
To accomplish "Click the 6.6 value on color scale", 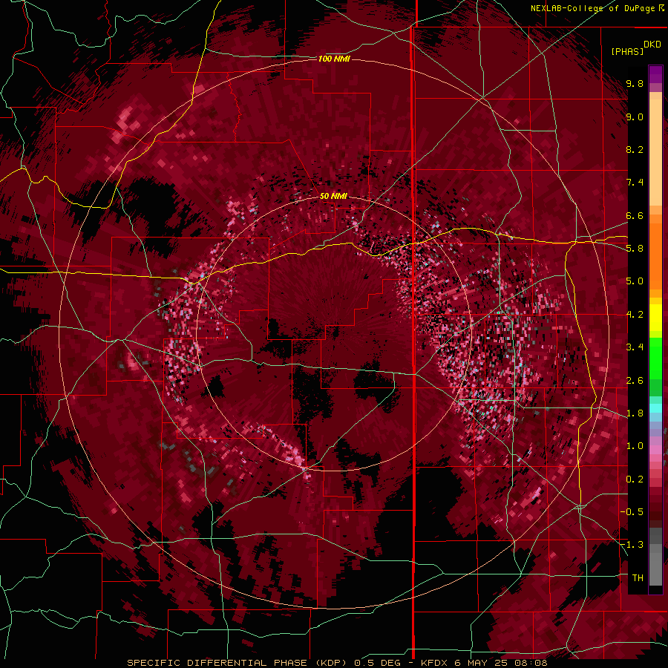I will tap(635, 215).
